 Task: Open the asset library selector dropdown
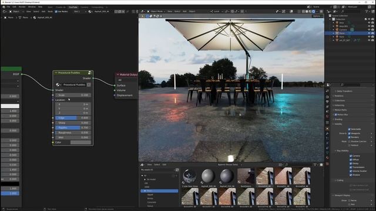tap(158, 170)
